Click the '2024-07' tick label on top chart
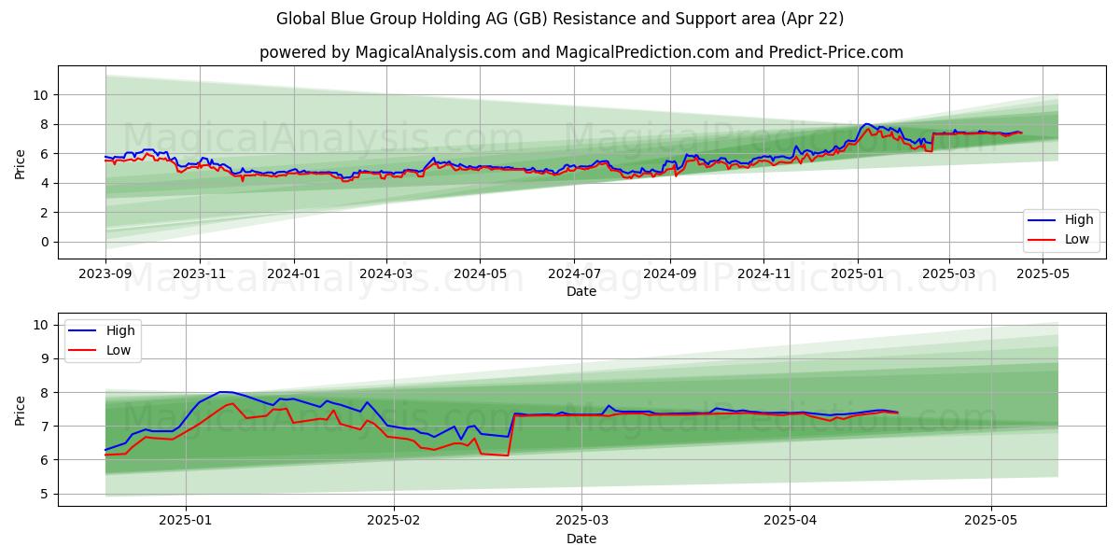1120x560 pixels. coord(574,274)
